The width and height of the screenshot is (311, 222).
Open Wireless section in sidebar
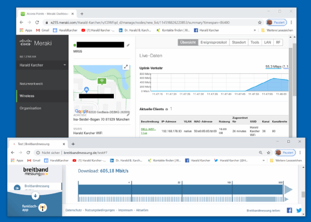[x=42, y=96]
